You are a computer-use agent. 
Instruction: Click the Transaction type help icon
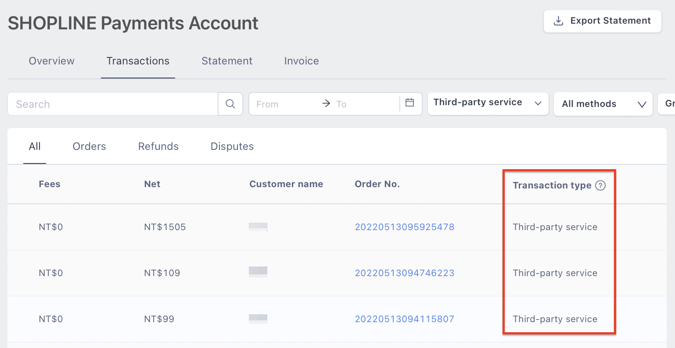(600, 185)
